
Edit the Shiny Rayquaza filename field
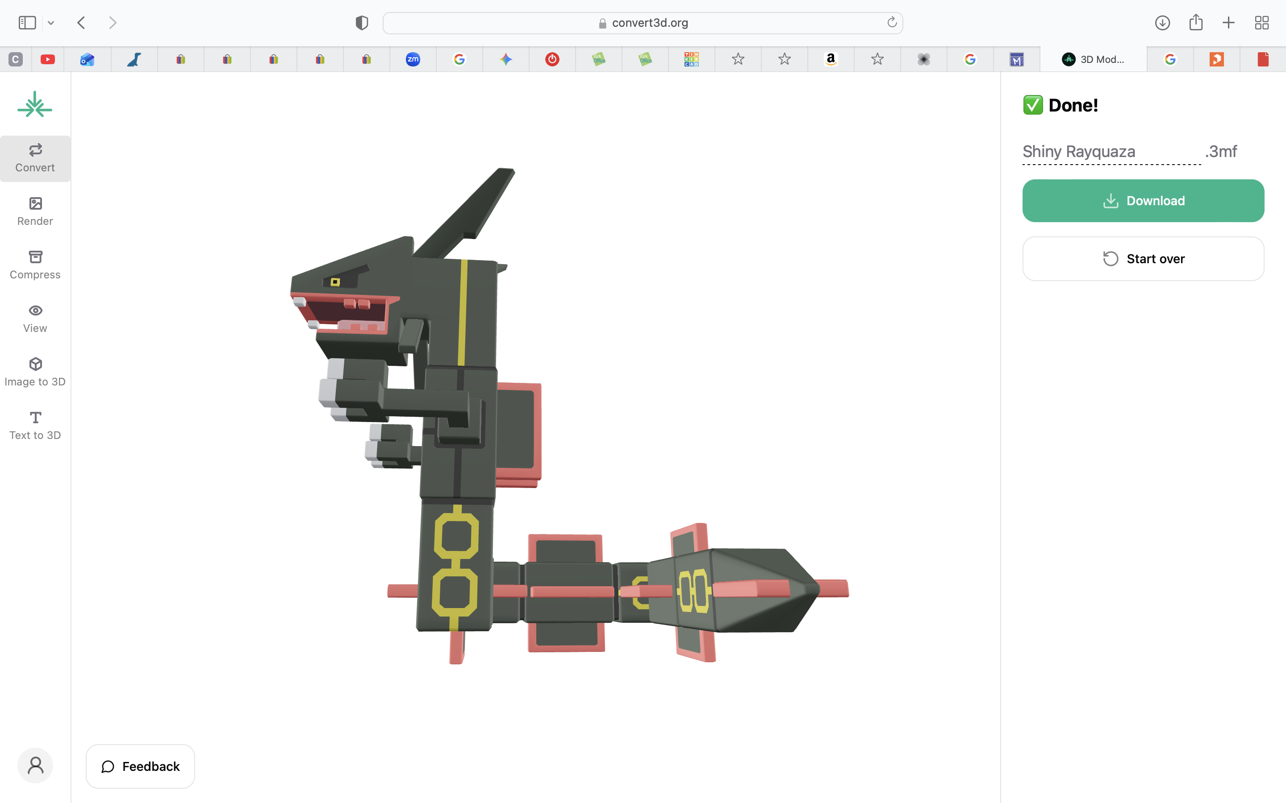coord(1111,152)
